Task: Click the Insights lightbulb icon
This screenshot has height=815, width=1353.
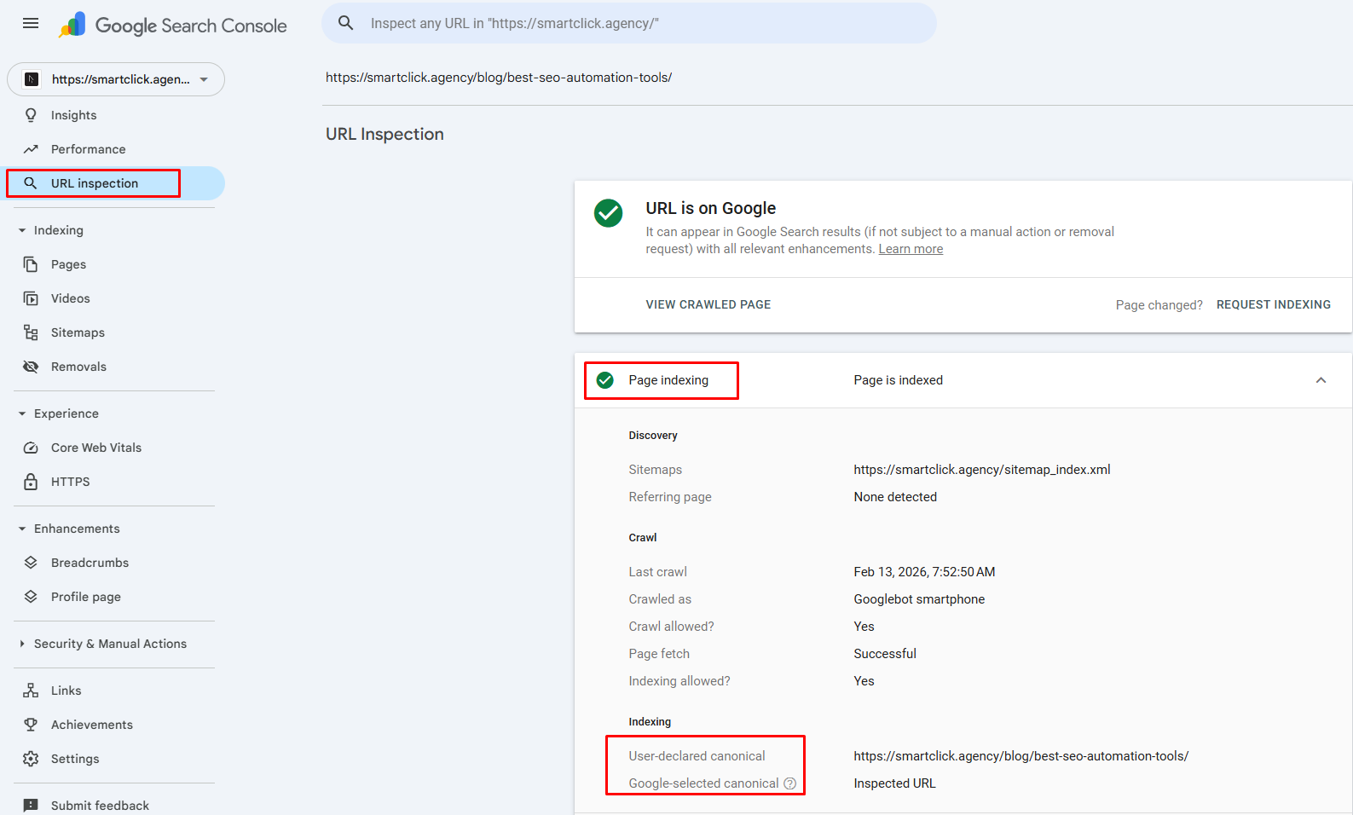Action: pos(31,115)
